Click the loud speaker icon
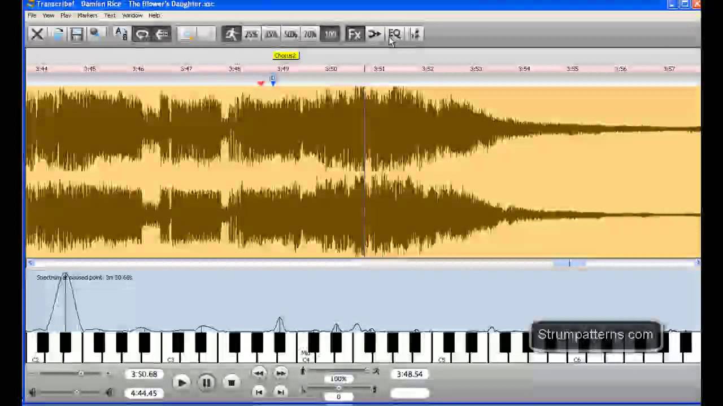The image size is (723, 406). click(x=110, y=392)
